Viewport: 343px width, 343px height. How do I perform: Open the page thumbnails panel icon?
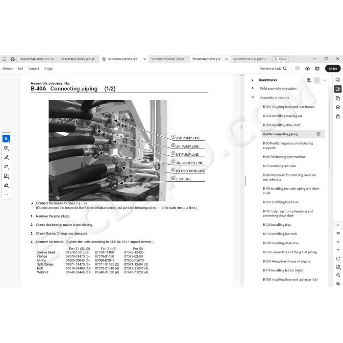pos(338,98)
